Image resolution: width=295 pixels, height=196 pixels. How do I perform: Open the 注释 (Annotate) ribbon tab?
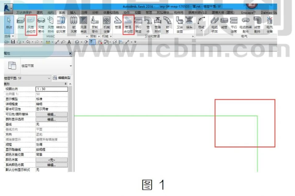(x=84, y=12)
